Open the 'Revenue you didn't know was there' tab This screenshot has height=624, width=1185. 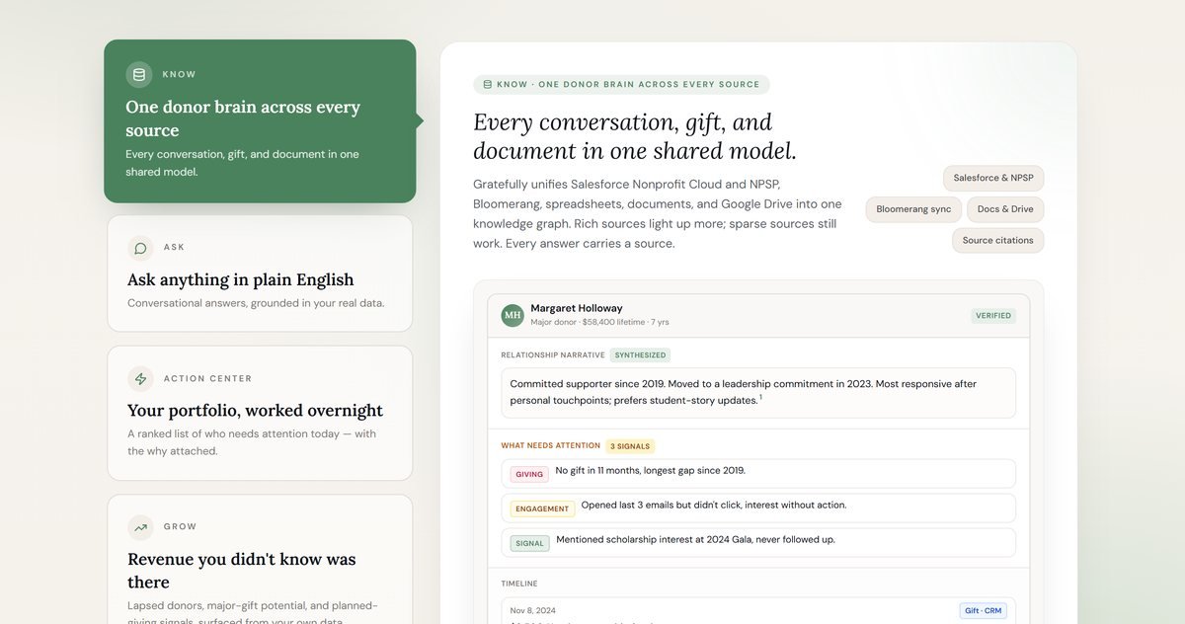pyautogui.click(x=260, y=559)
